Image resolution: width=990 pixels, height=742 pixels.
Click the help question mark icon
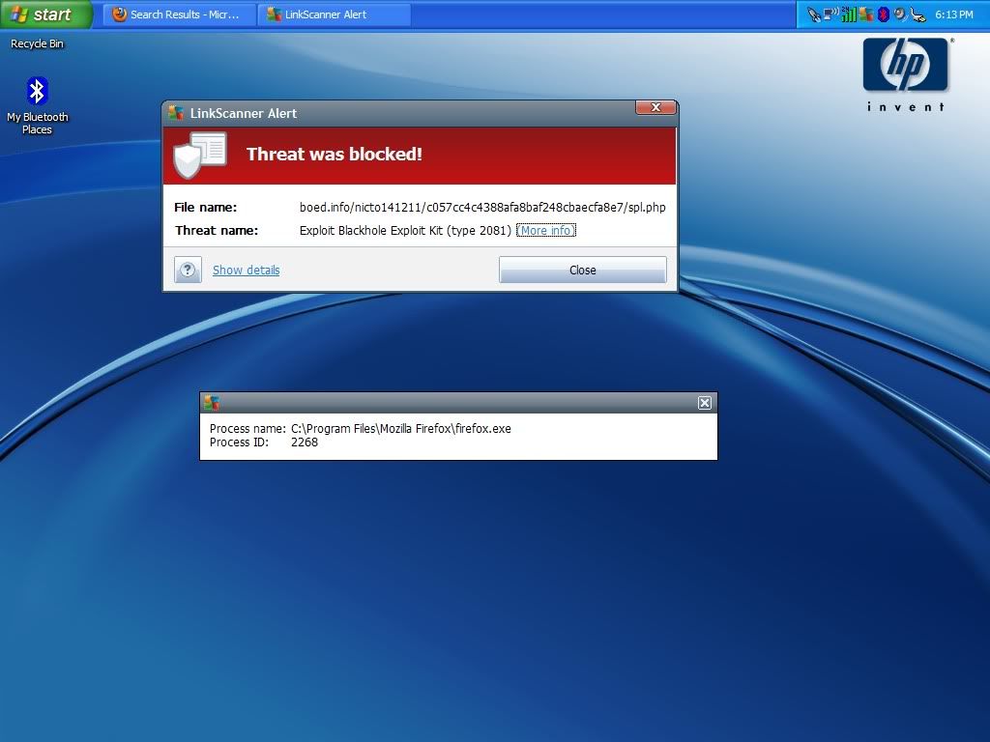(188, 271)
